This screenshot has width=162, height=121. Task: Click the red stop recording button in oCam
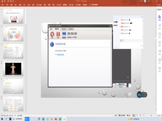tap(52, 35)
